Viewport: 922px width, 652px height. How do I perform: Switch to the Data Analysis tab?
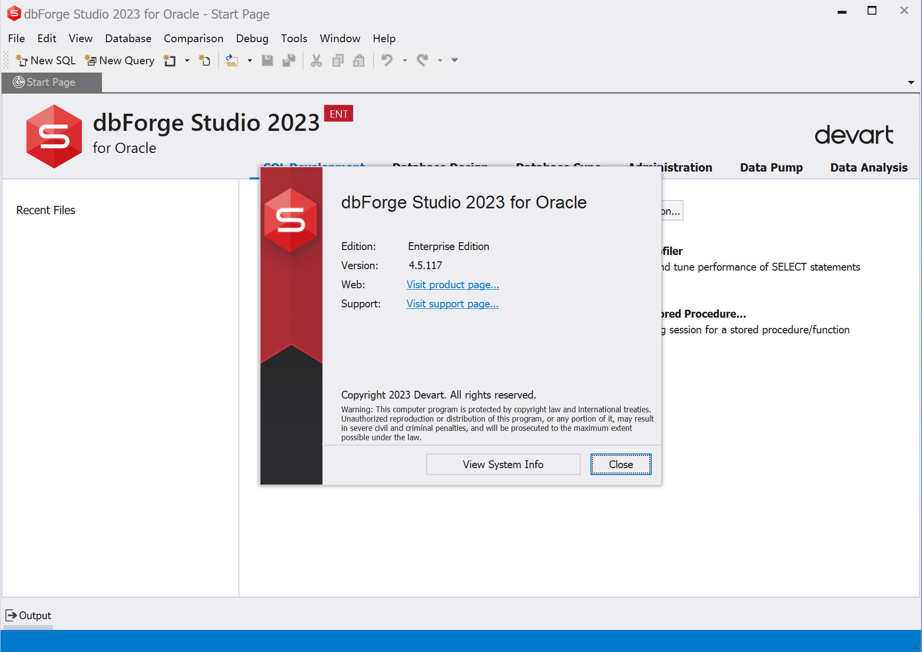pyautogui.click(x=869, y=168)
